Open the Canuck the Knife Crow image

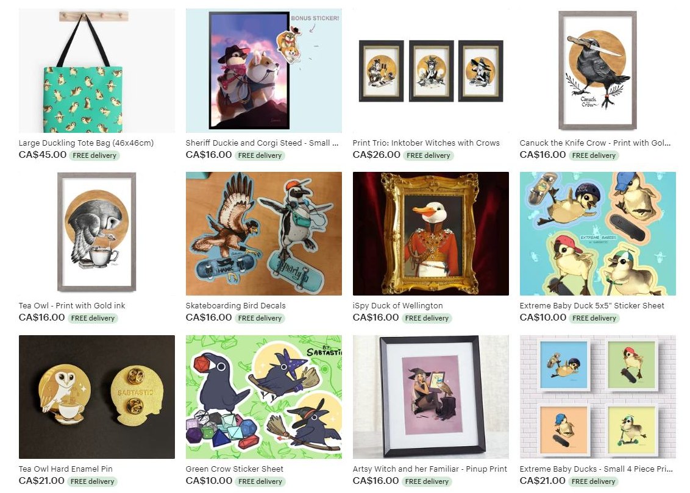coord(597,70)
